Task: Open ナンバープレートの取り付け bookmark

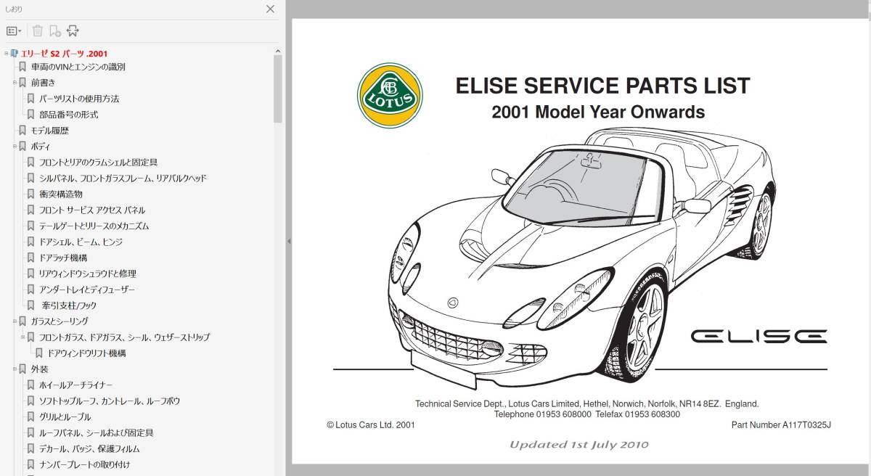Action: [85, 464]
